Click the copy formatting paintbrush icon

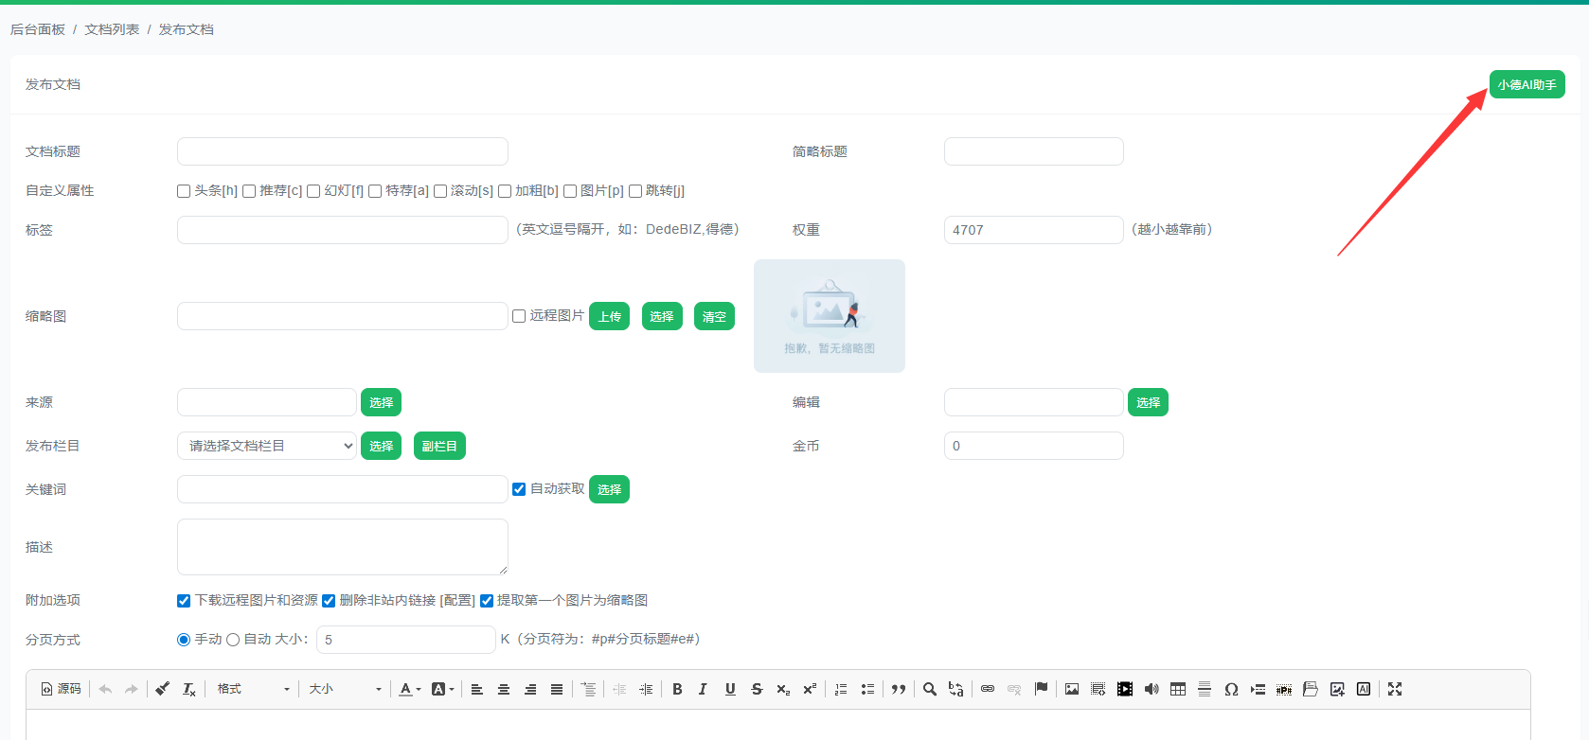pyautogui.click(x=163, y=689)
